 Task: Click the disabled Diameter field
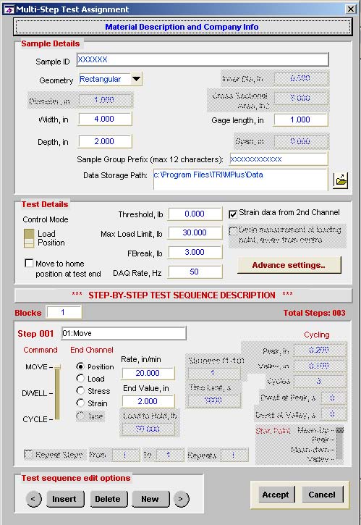click(x=105, y=100)
